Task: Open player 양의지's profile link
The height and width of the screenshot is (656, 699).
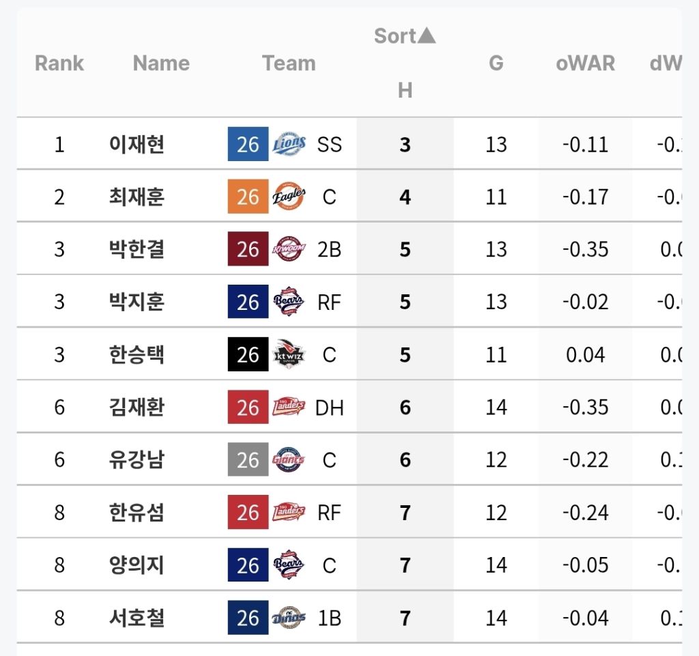Action: point(137,565)
